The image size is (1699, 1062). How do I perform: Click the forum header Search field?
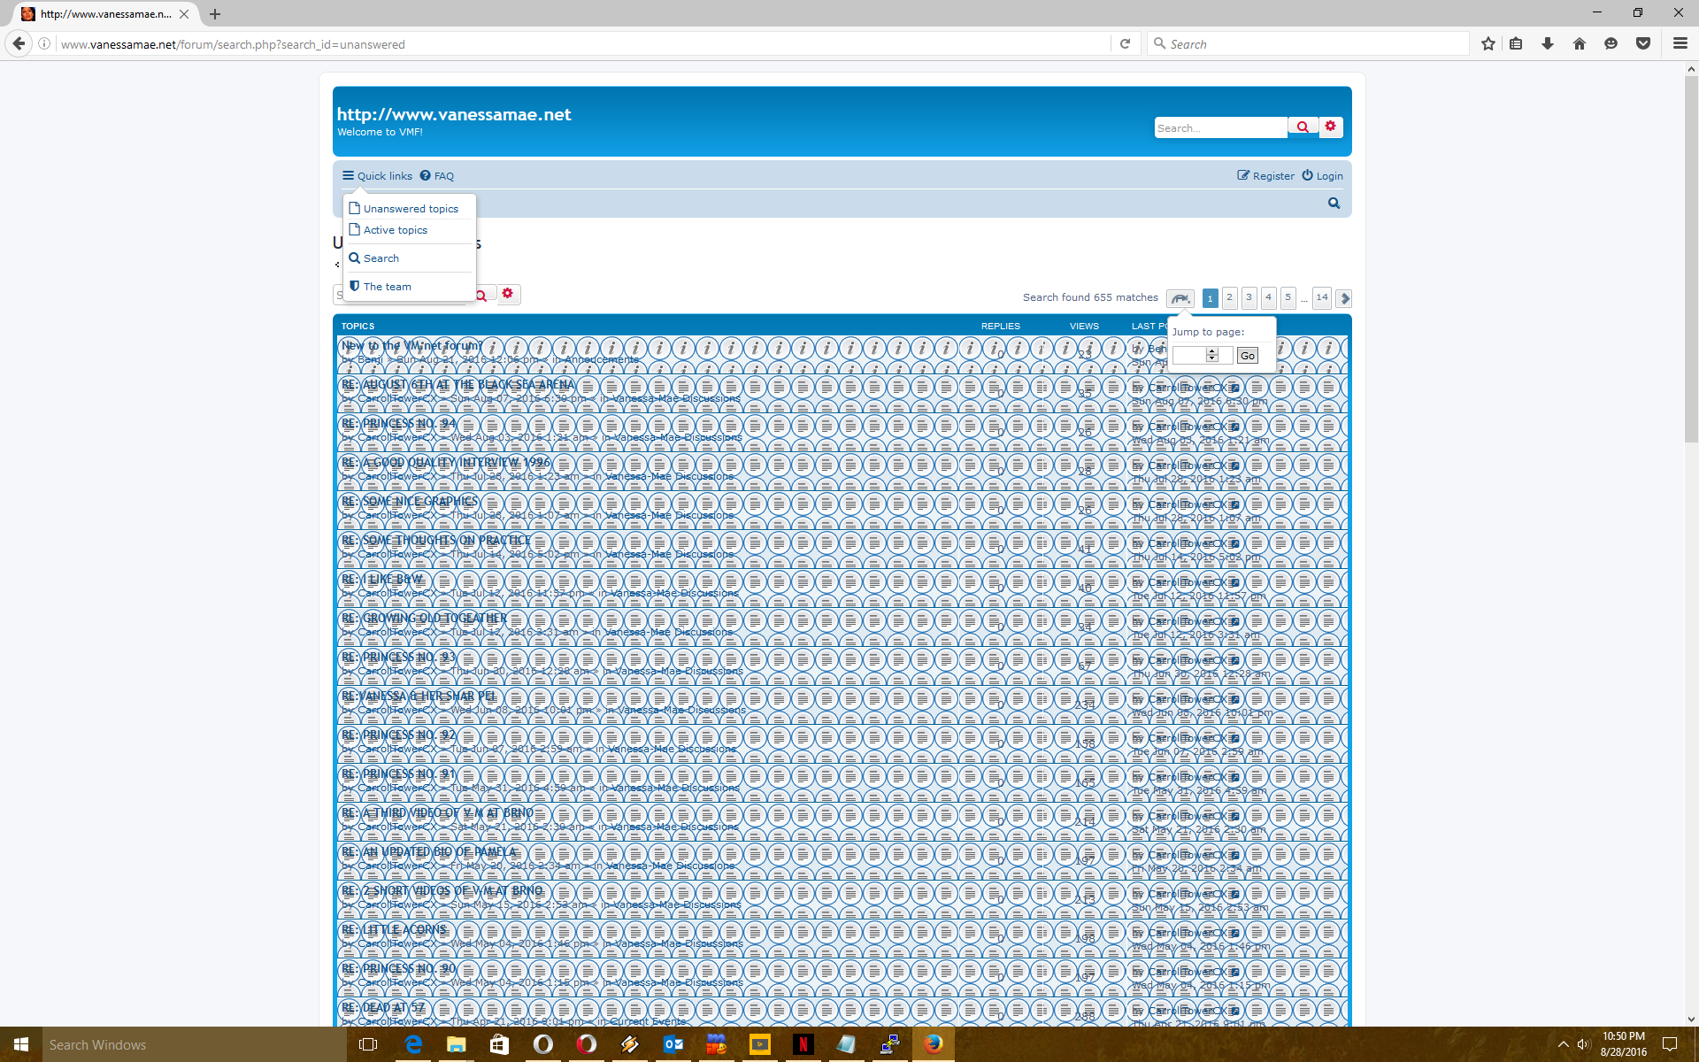(x=1221, y=127)
